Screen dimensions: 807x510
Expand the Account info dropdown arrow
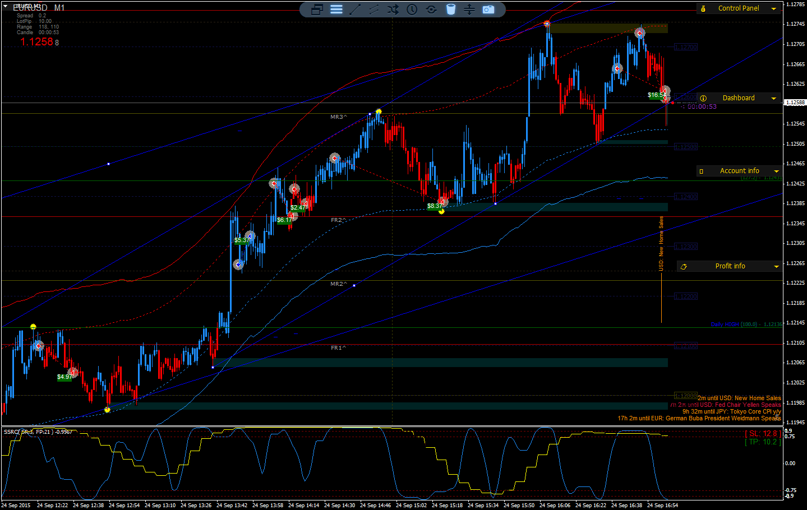click(x=776, y=171)
